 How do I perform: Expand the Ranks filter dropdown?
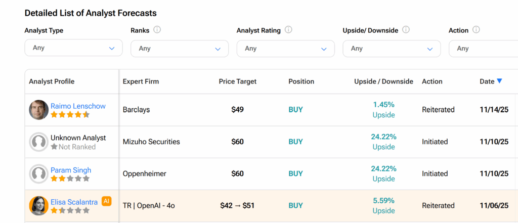(x=180, y=49)
